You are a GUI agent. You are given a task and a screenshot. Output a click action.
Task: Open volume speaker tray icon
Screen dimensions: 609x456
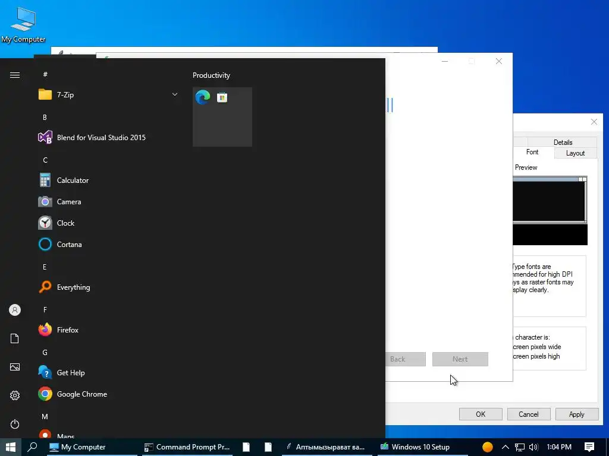point(533,447)
